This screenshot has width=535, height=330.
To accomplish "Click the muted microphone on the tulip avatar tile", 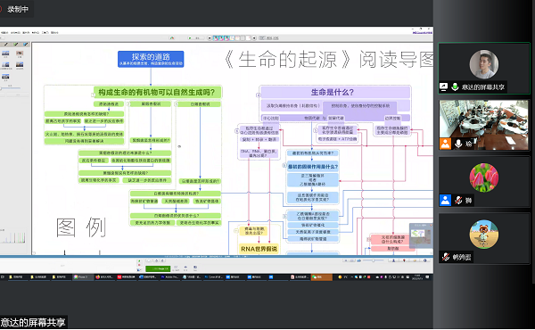I will [458, 200].
